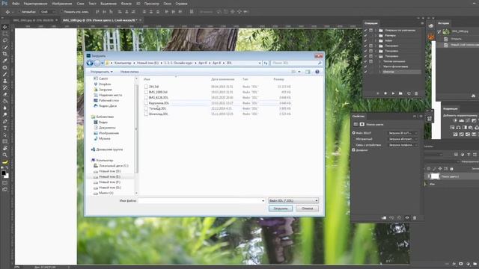Select the 3DLUT file radio button
Image resolution: width=479 pixels, height=269 pixels.
[354, 133]
